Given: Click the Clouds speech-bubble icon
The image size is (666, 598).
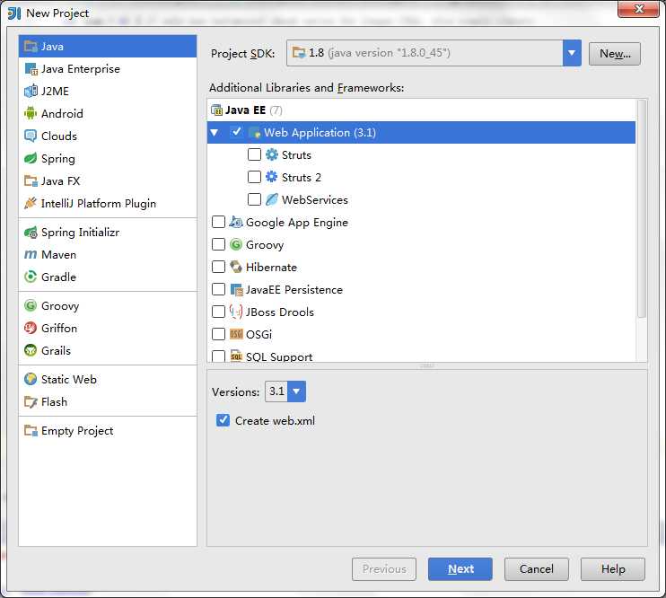Looking at the screenshot, I should pyautogui.click(x=31, y=136).
